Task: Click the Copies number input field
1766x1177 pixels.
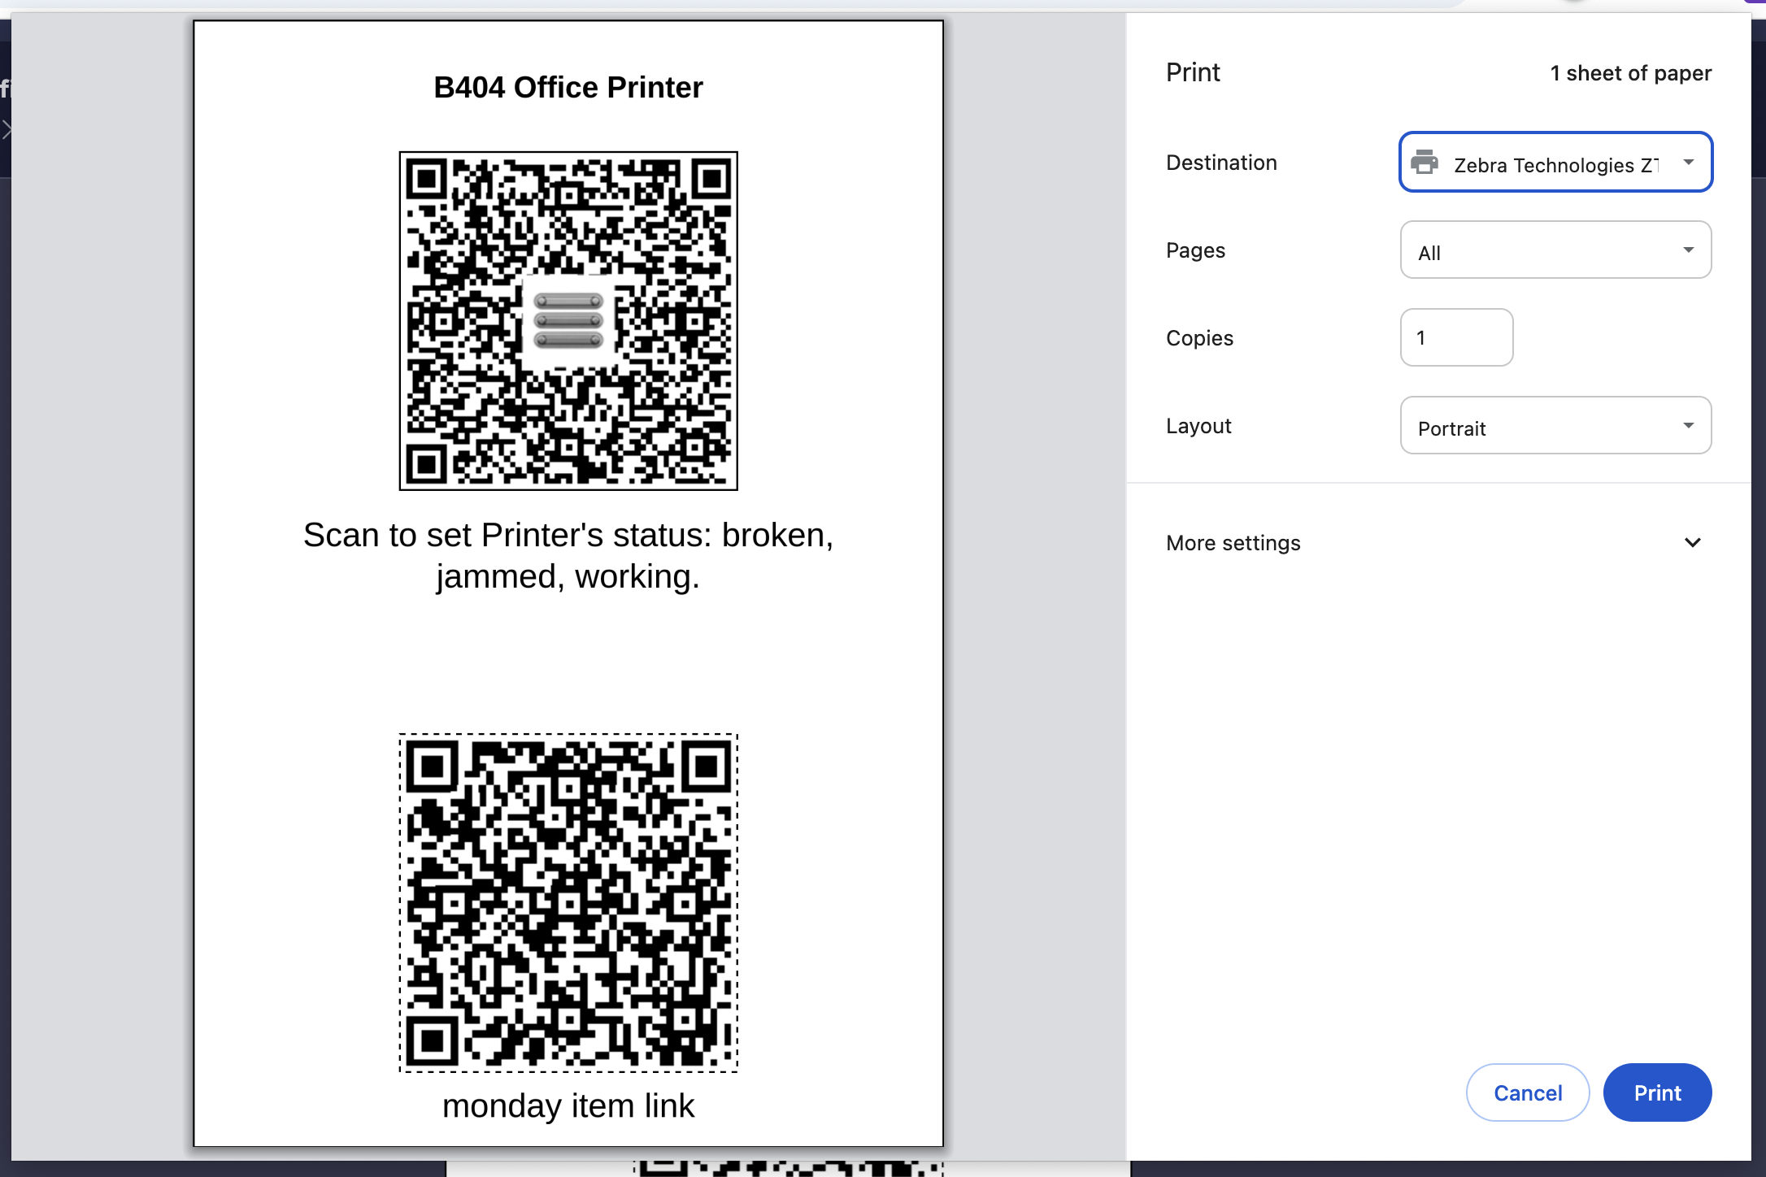Action: click(x=1456, y=337)
